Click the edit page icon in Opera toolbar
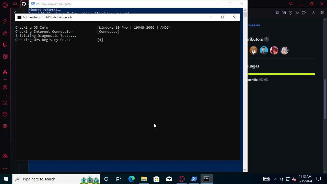 click(x=277, y=13)
